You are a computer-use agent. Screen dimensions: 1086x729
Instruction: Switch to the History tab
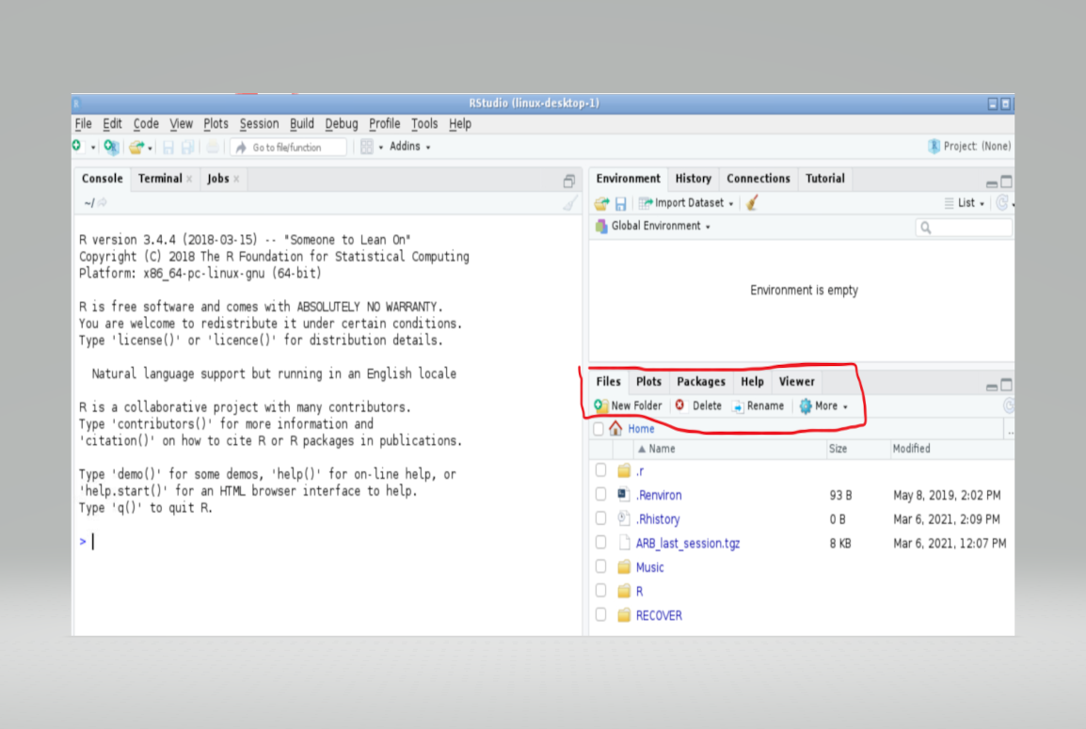click(694, 179)
